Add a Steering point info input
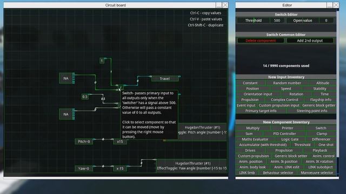 click(x=312, y=111)
